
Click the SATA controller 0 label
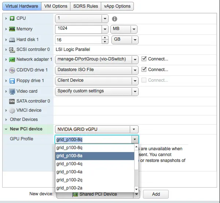(33, 101)
